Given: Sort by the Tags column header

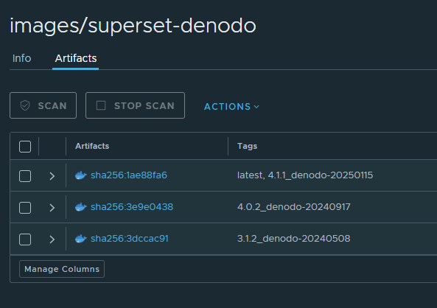Looking at the screenshot, I should 247,146.
